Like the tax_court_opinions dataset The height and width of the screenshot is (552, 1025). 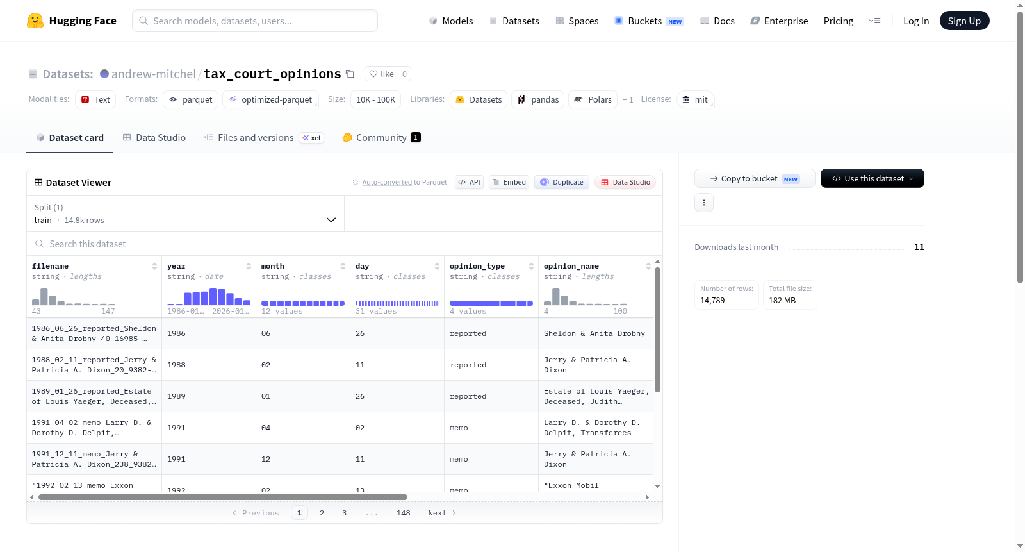tap(381, 74)
